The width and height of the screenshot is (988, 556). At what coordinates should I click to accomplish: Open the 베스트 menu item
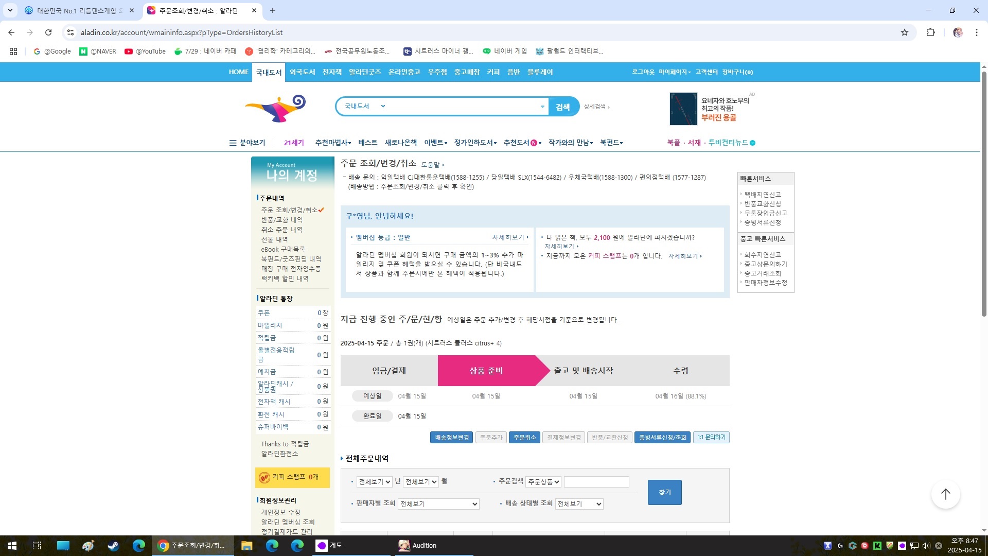click(x=367, y=143)
